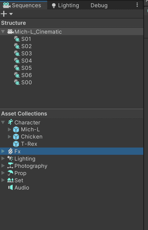The width and height of the screenshot is (148, 230).
Task: Expand the Chicken character item
Action: pyautogui.click(x=9, y=137)
